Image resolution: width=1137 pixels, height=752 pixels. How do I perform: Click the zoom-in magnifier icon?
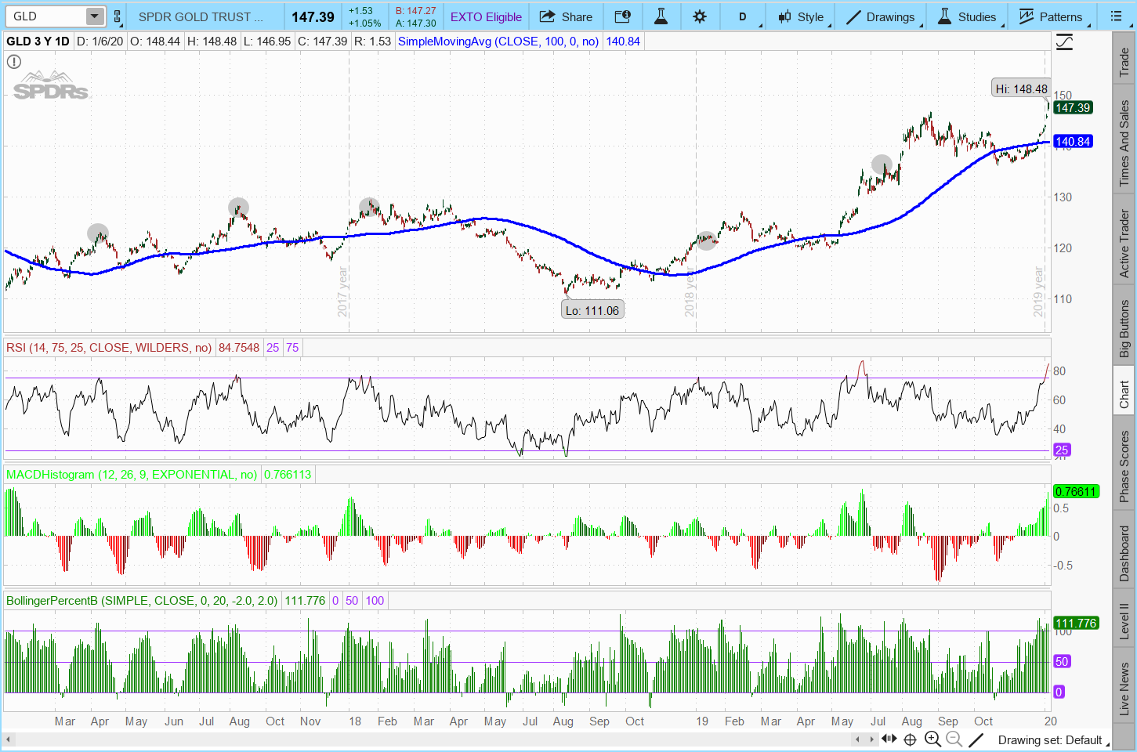[932, 739]
